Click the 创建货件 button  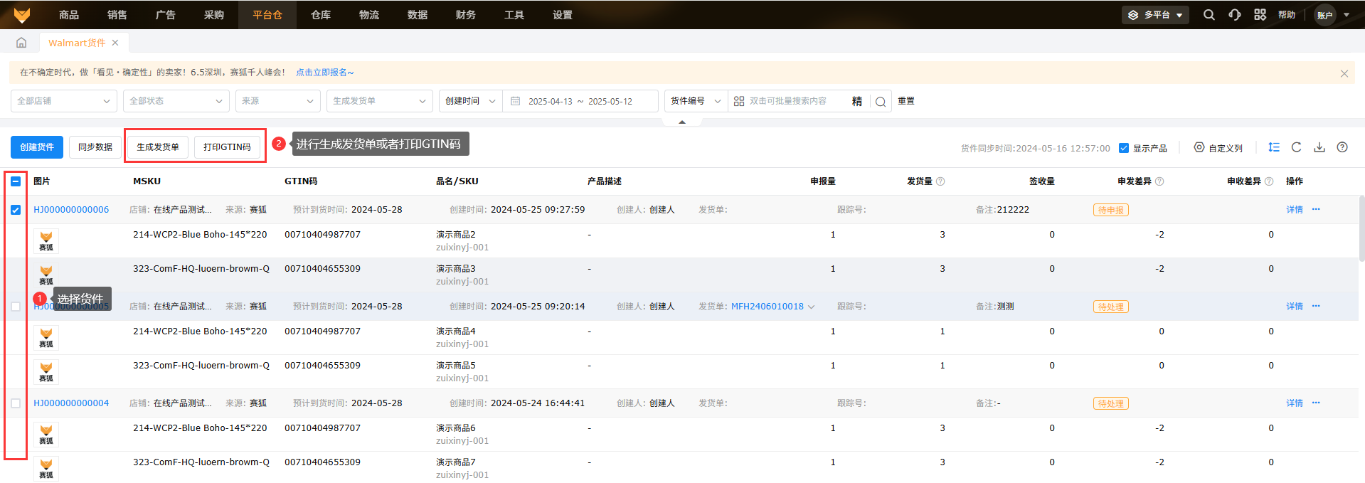click(37, 147)
